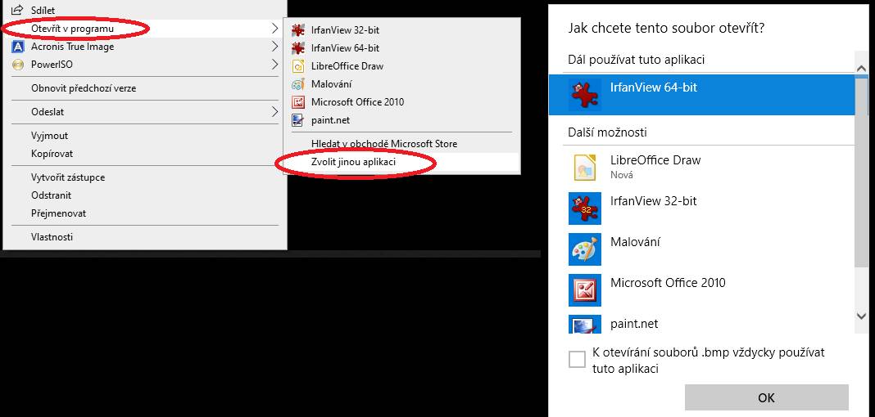Choose Vytvořit zástupce
The image size is (875, 417).
click(145, 177)
